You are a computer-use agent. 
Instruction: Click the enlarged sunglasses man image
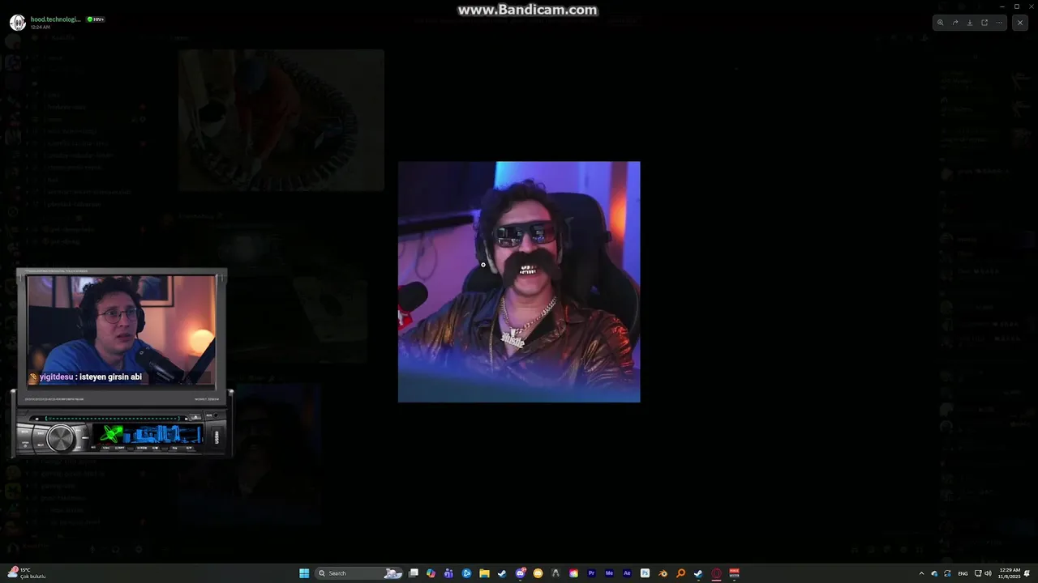(519, 282)
